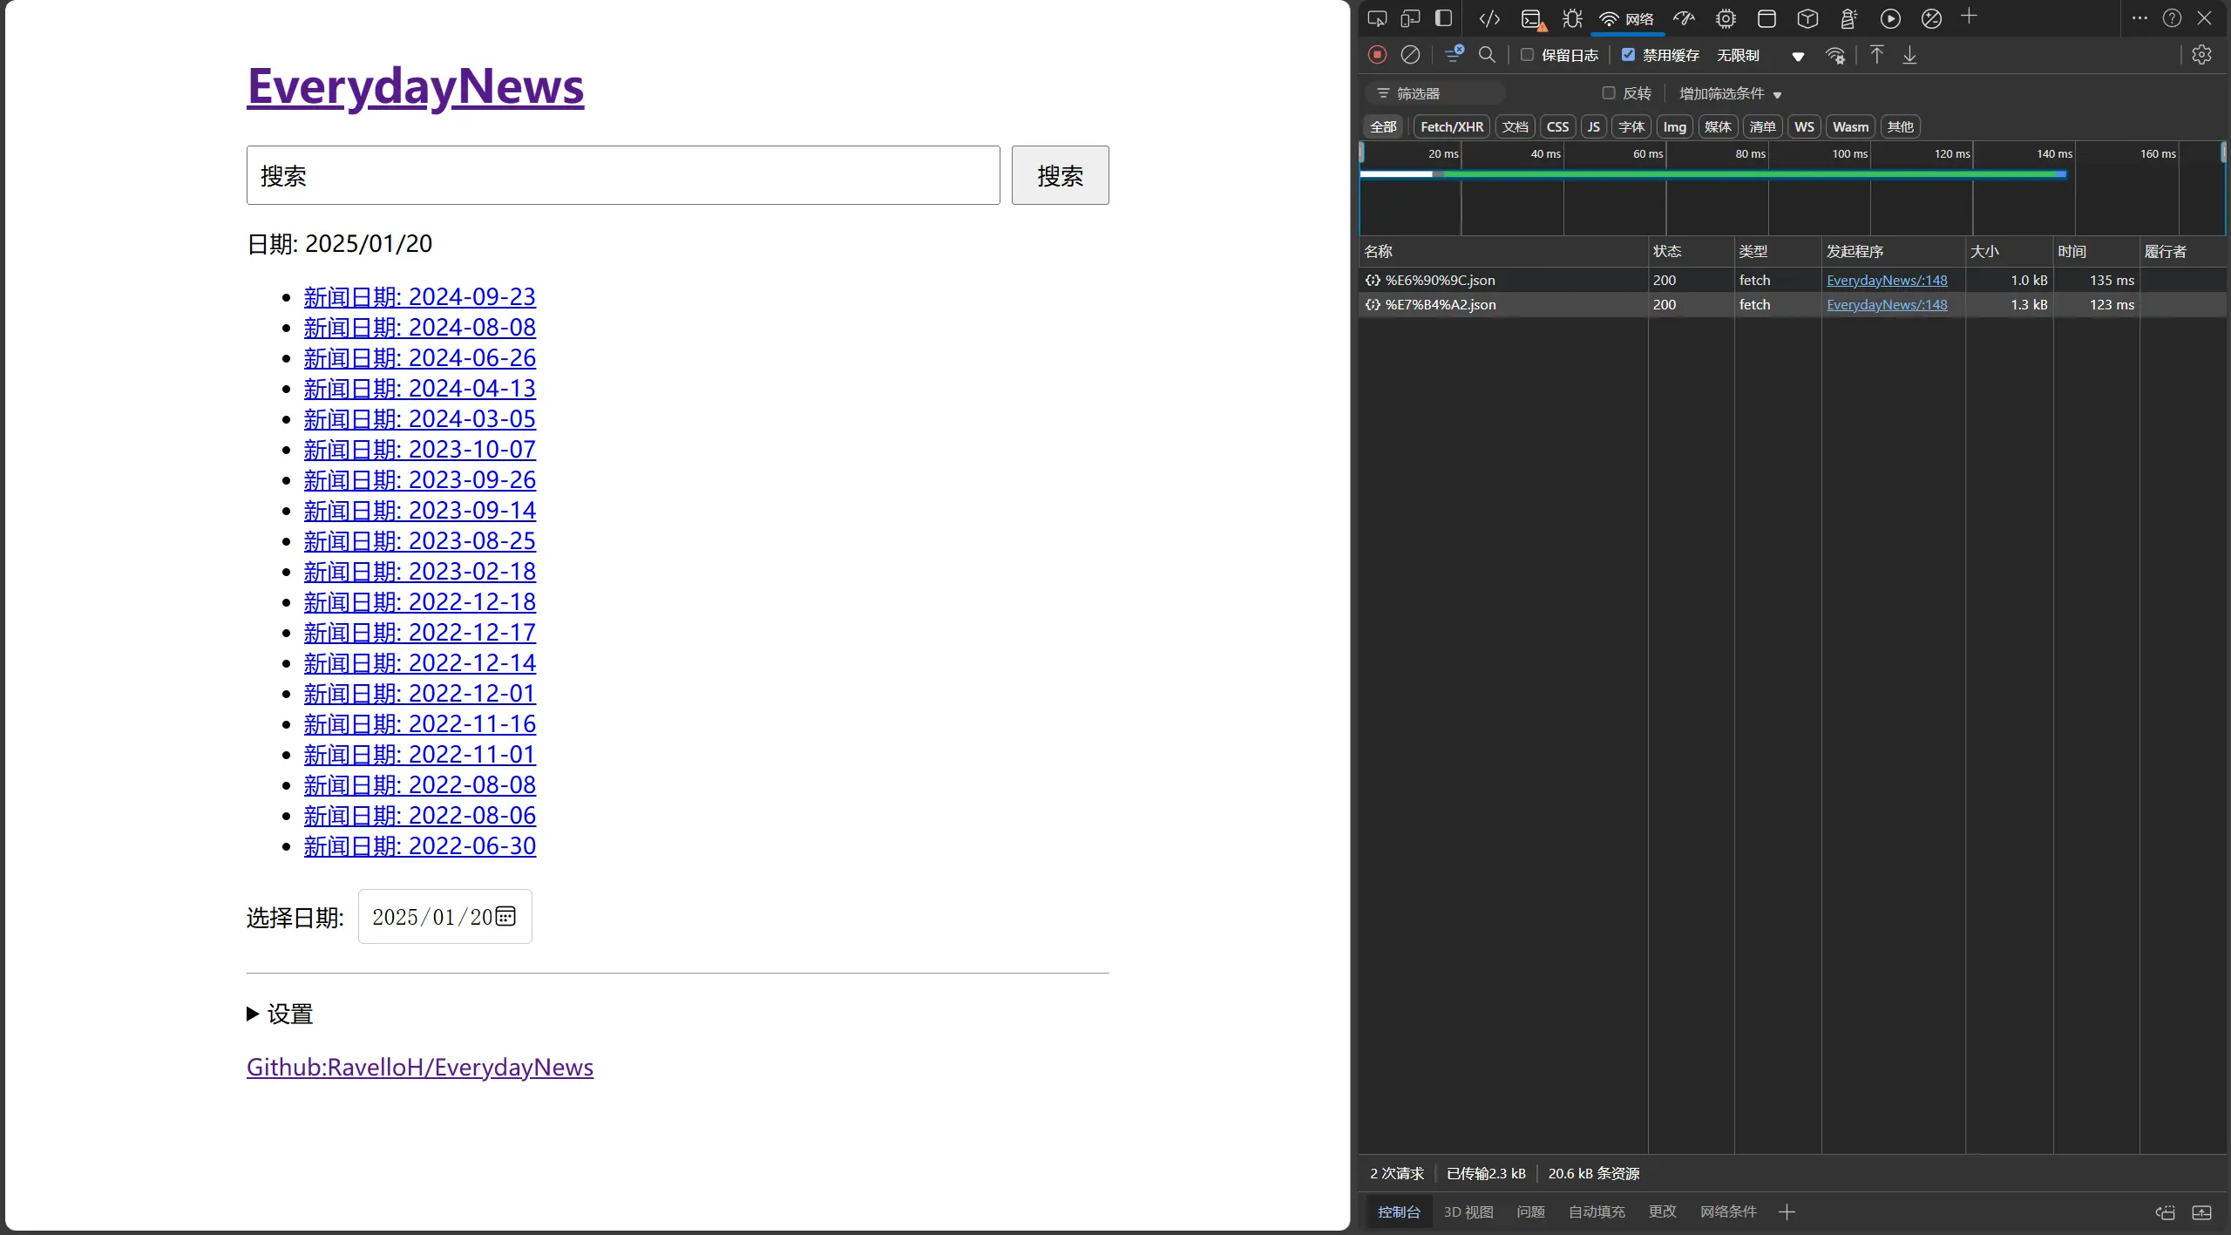Open network settings gear

(2201, 55)
